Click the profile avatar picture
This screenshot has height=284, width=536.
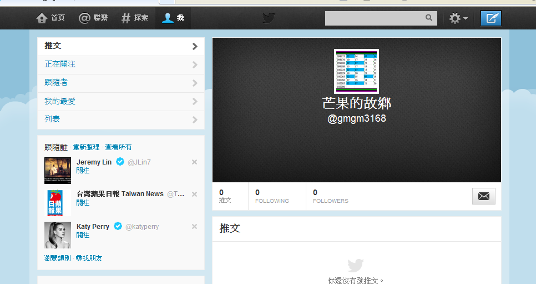(x=356, y=71)
